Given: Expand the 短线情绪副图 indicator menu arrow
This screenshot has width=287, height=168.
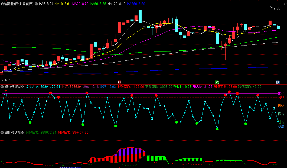Looking at the screenshot, I should (2, 87).
